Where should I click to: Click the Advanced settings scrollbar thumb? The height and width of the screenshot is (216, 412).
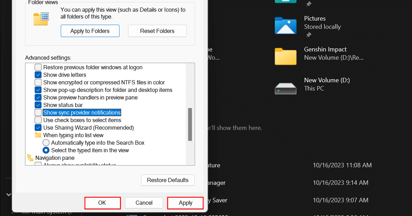(x=190, y=124)
